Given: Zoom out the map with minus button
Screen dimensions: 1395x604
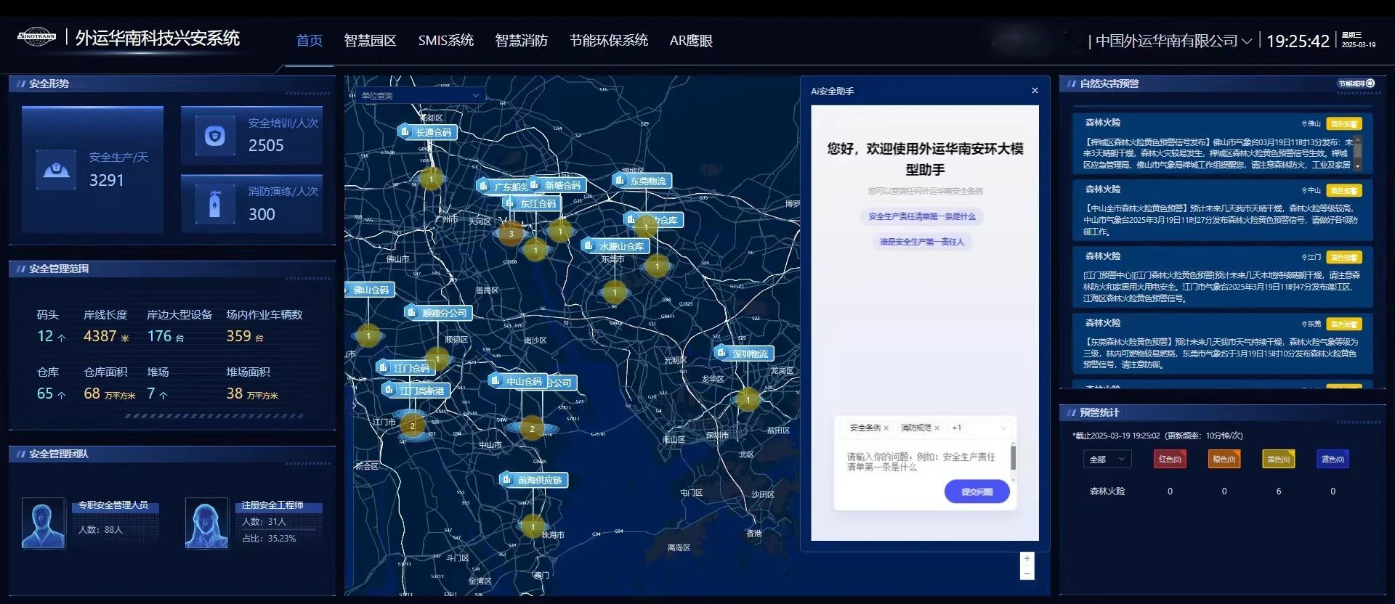Looking at the screenshot, I should click(x=1027, y=574).
